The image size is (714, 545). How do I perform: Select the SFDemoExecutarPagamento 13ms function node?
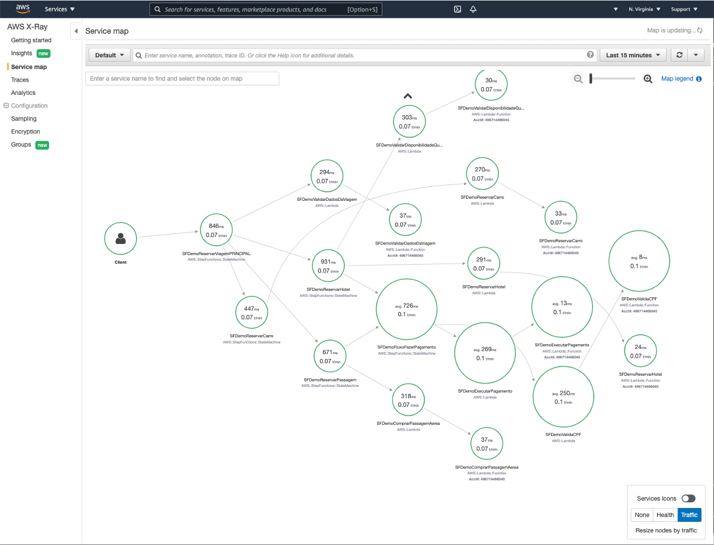coord(562,307)
